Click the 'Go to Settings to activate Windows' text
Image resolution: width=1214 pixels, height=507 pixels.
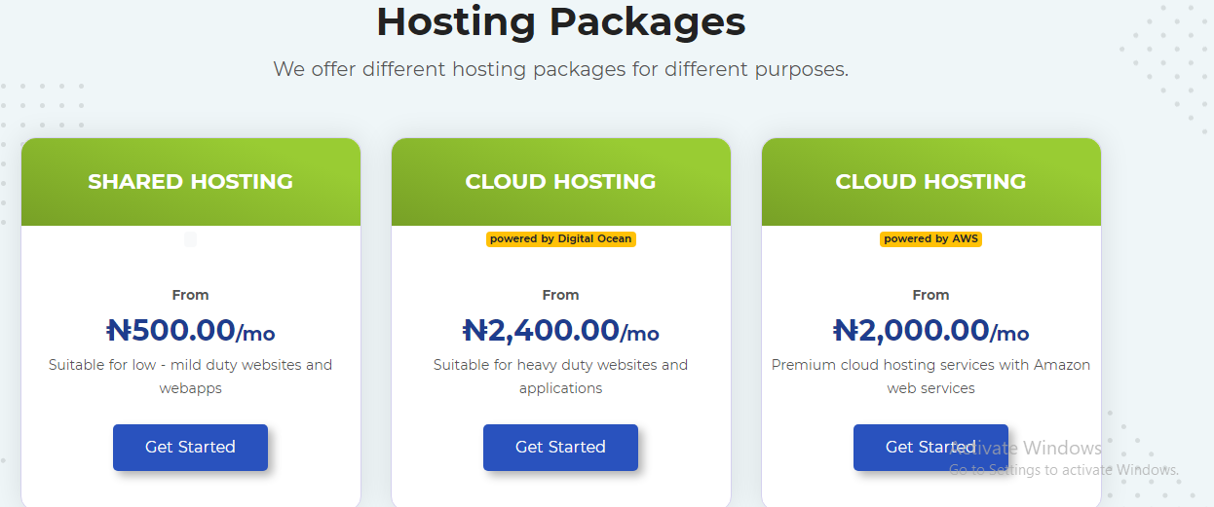(1064, 470)
